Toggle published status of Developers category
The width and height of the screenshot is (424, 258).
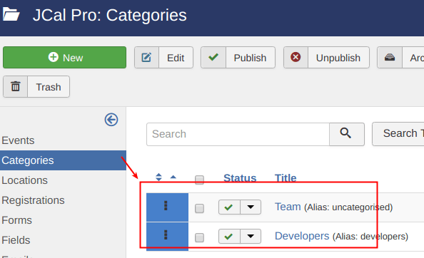point(229,237)
